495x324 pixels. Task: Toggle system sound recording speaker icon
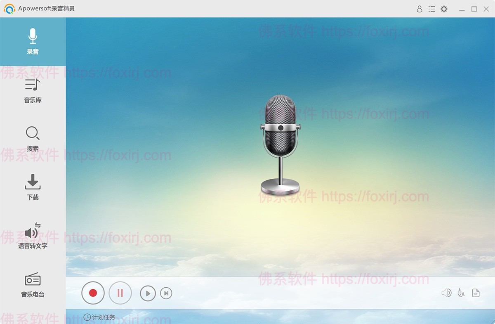tap(446, 293)
